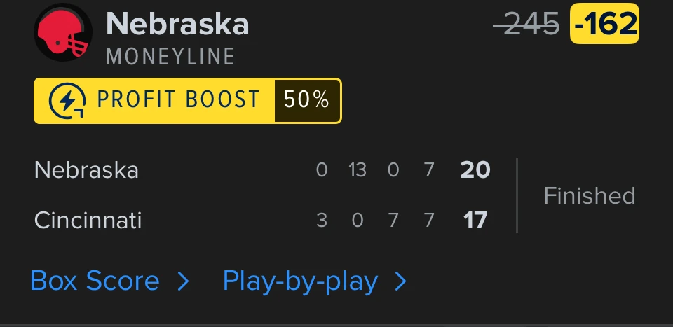673x327 pixels.
Task: Click the crossed-out -245 original odds
Action: point(526,24)
